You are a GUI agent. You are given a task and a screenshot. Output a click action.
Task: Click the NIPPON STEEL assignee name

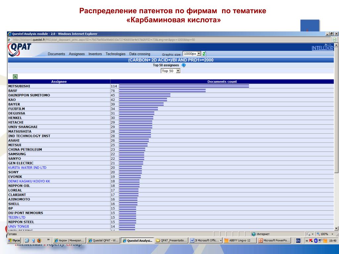[x=21, y=222]
